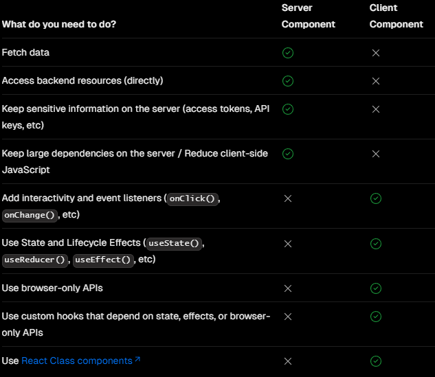Click Server check for Keep large dependencies
This screenshot has width=435, height=377.
(288, 154)
